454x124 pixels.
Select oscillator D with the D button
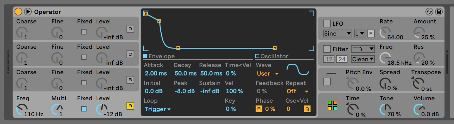130,29
